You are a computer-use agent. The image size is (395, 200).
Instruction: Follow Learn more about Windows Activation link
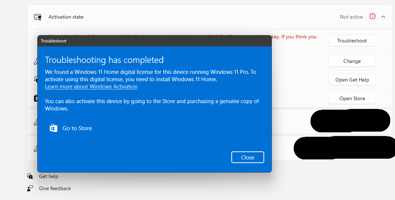[x=91, y=87]
